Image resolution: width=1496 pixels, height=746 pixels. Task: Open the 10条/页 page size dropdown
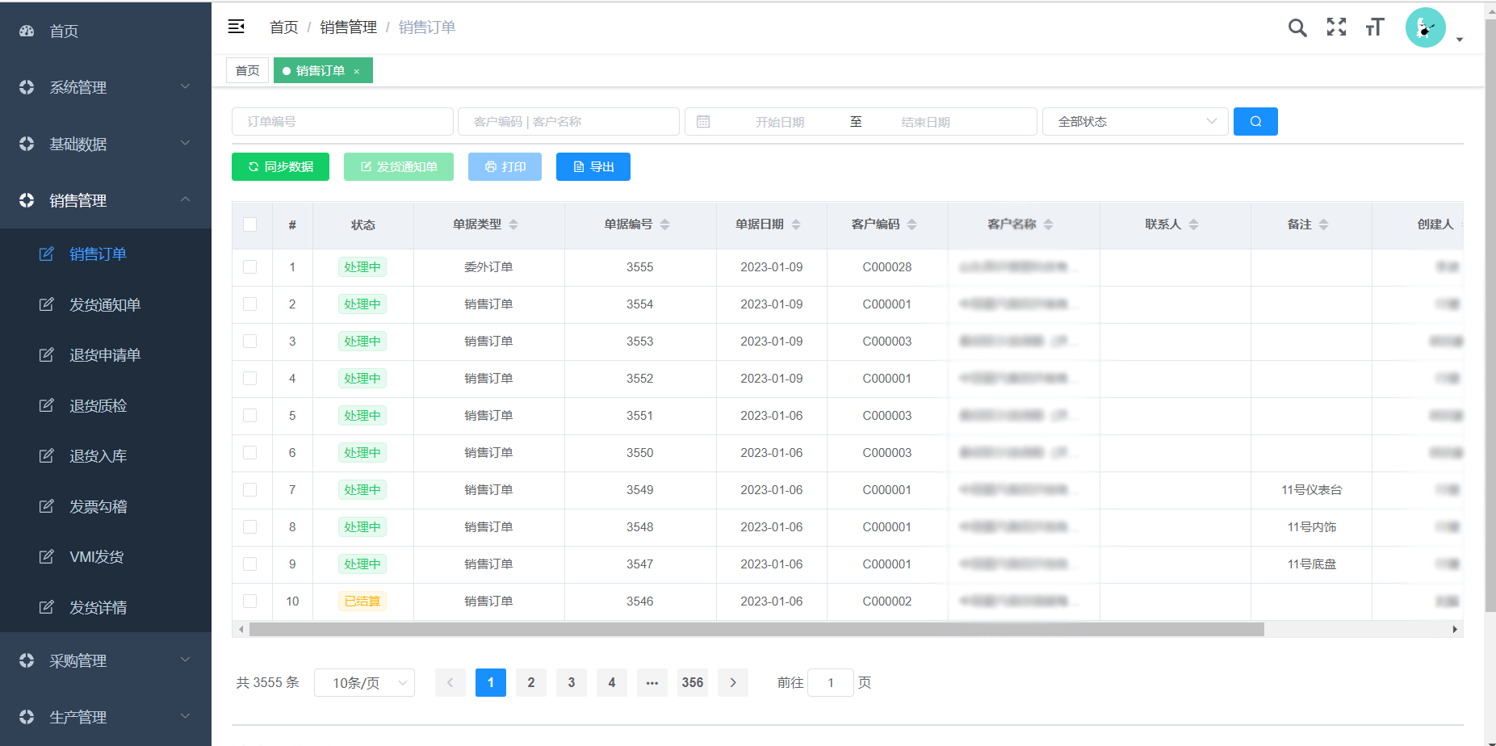[364, 683]
